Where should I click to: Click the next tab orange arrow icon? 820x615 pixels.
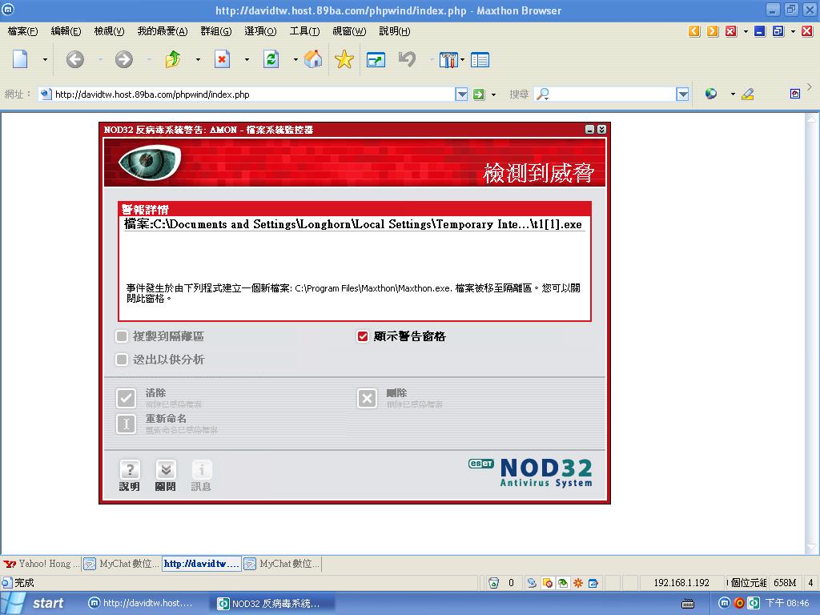coord(712,31)
